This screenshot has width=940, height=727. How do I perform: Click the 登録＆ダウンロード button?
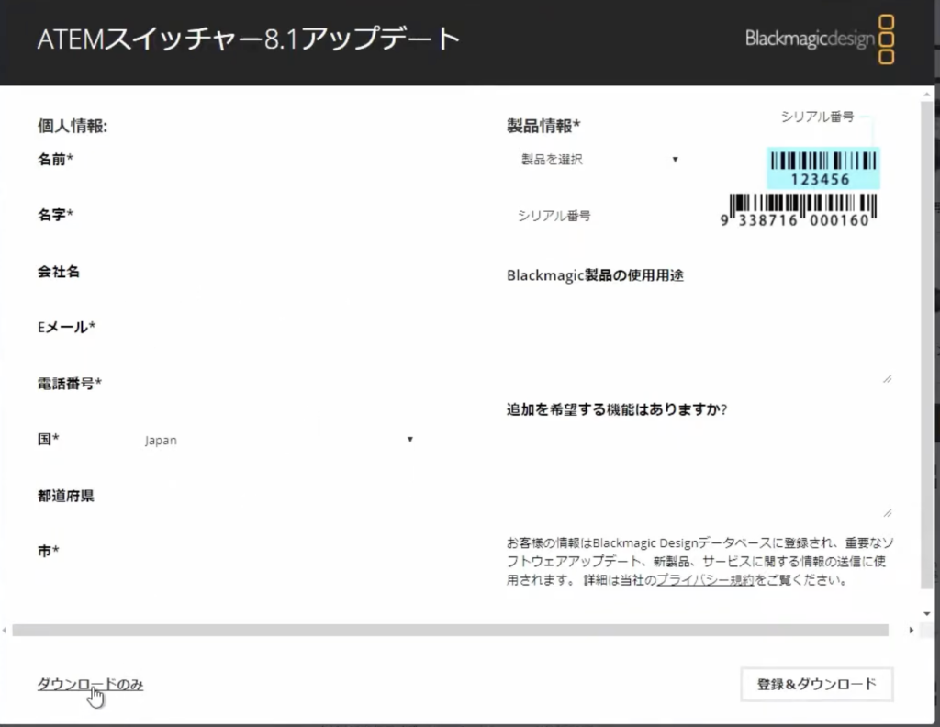pos(815,684)
